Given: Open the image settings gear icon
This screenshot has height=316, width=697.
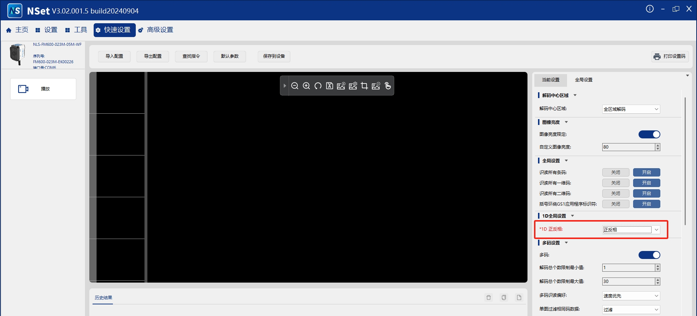Looking at the screenshot, I should tap(353, 86).
